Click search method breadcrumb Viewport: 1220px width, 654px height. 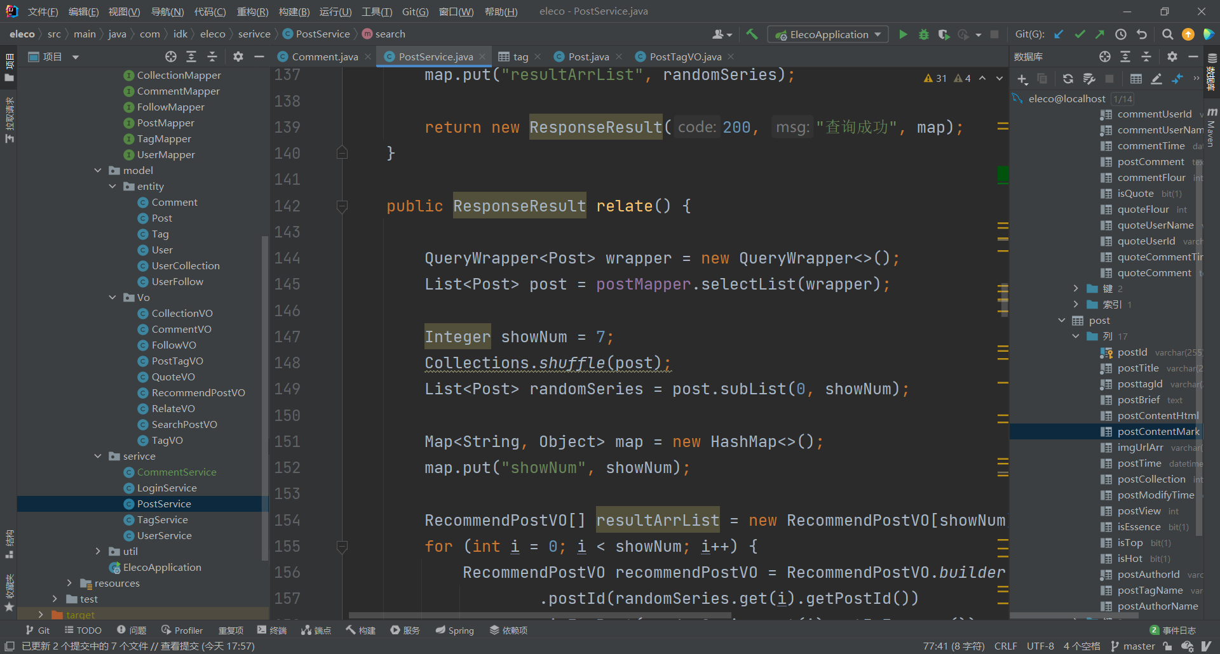[x=384, y=34]
